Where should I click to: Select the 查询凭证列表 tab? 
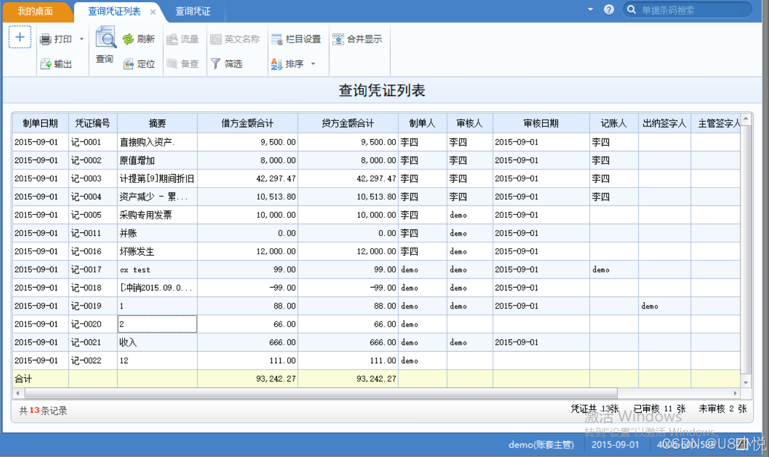[x=114, y=11]
